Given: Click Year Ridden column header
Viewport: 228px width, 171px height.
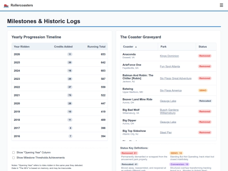Looking at the screenshot, I should [22, 47].
